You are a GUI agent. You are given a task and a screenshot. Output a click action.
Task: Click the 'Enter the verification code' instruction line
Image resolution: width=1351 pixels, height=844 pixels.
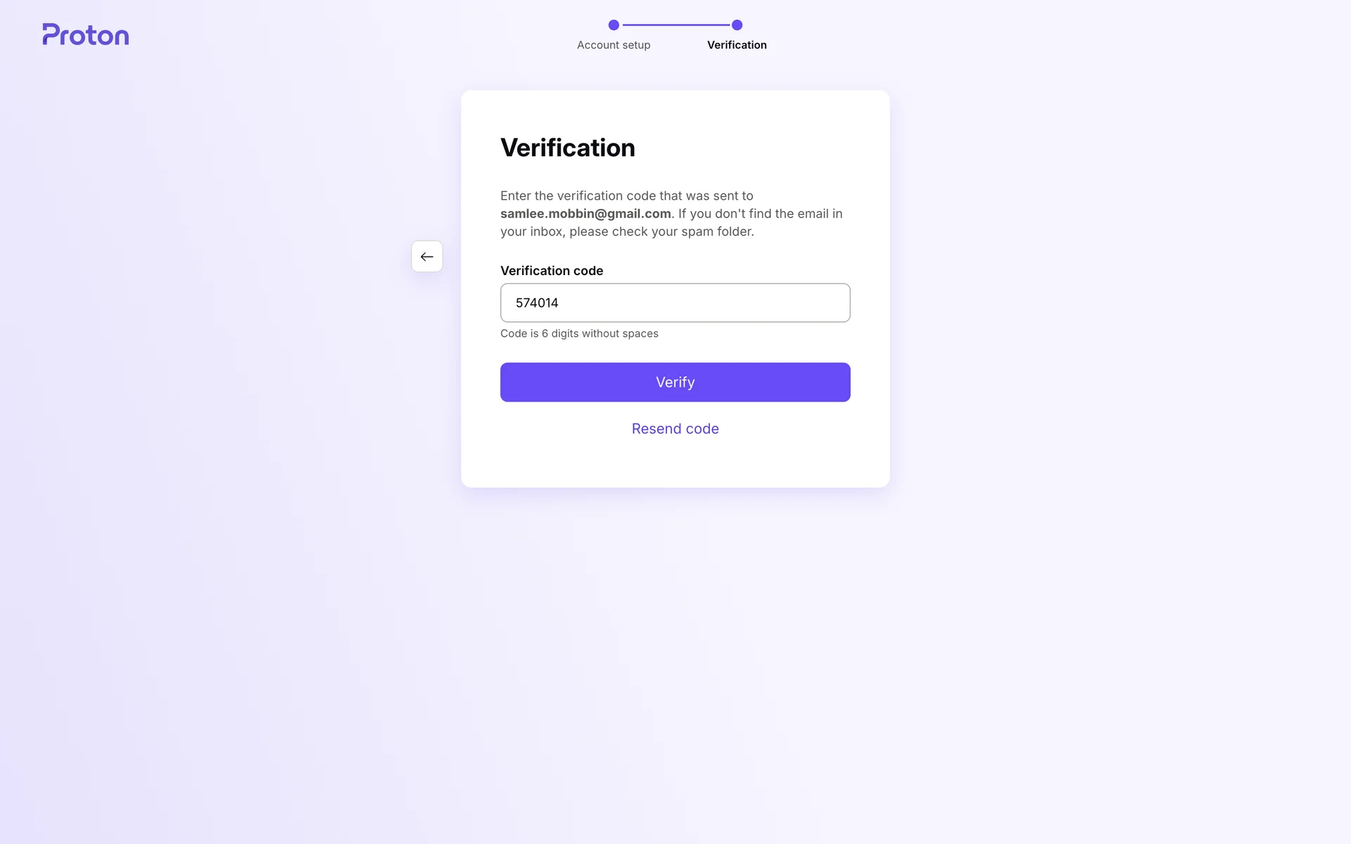pos(626,196)
